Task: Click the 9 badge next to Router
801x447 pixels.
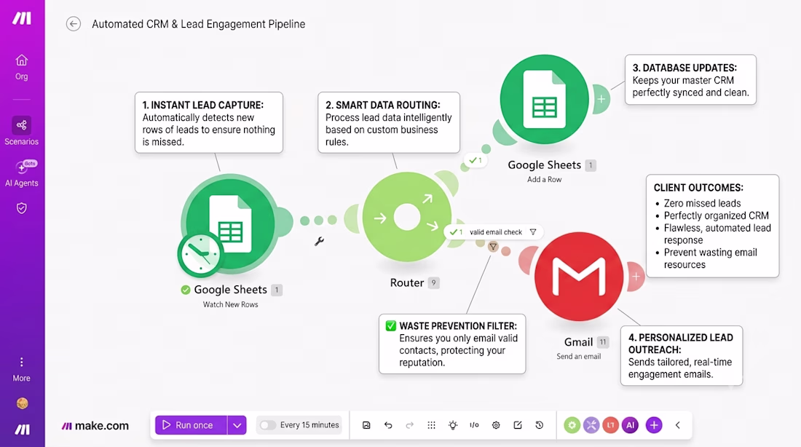Action: coord(434,282)
